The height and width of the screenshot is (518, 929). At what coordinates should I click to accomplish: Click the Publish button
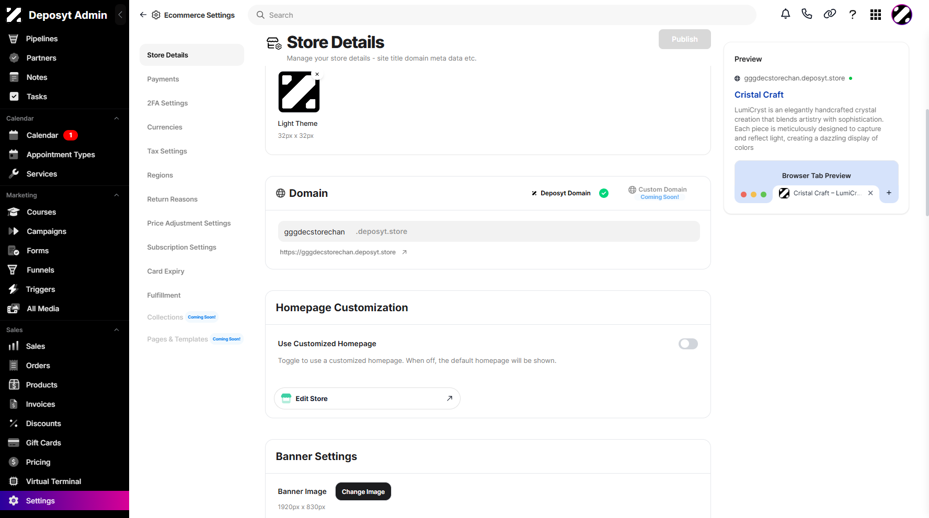[x=684, y=39]
